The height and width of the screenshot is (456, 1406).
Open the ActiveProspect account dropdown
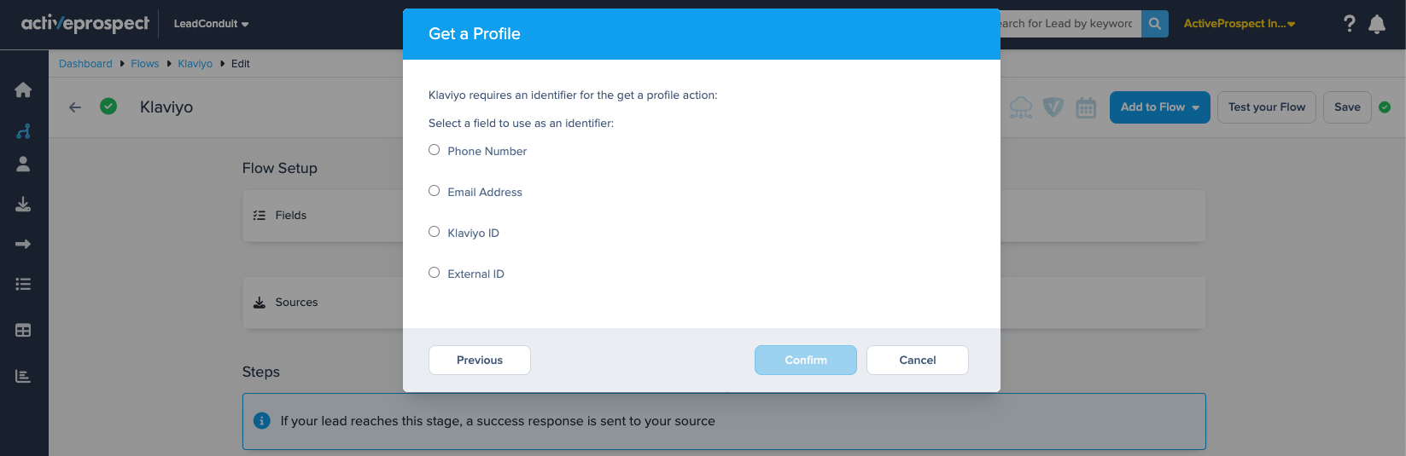tap(1239, 24)
